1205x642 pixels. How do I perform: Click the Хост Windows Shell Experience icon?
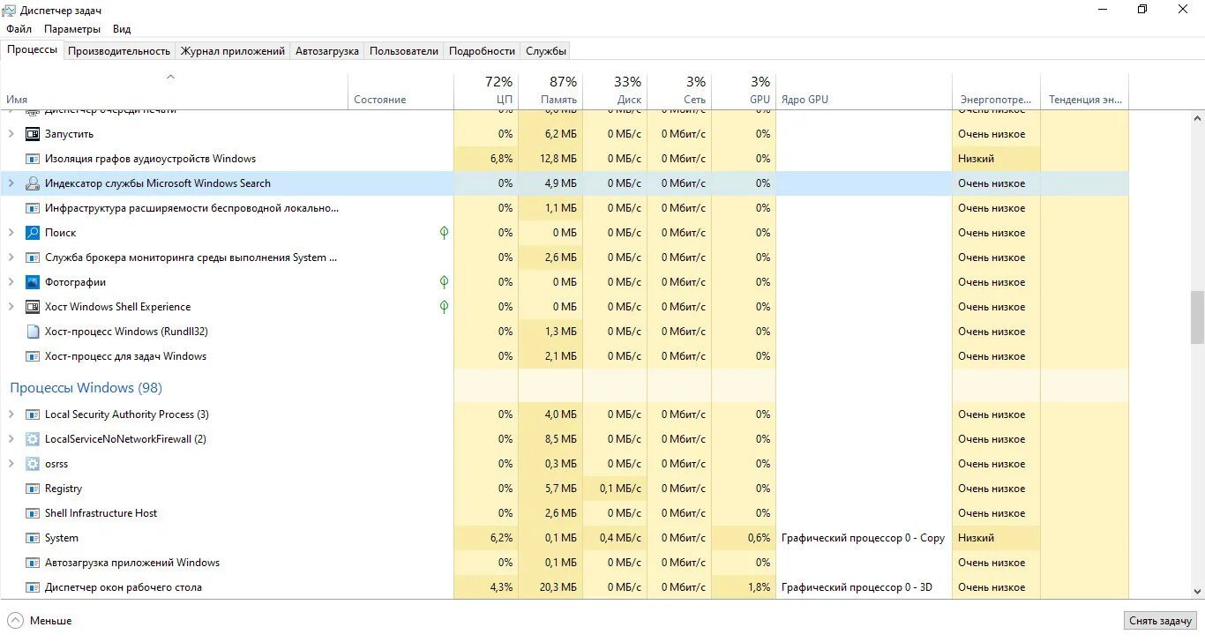pos(33,307)
